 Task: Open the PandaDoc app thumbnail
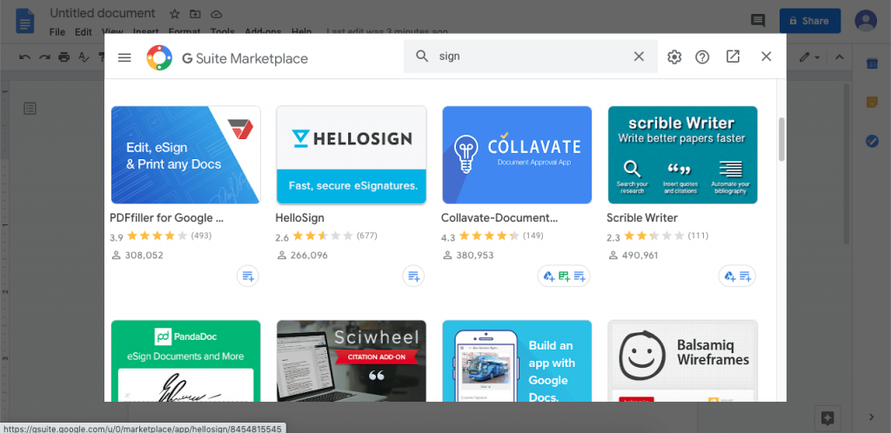click(186, 361)
